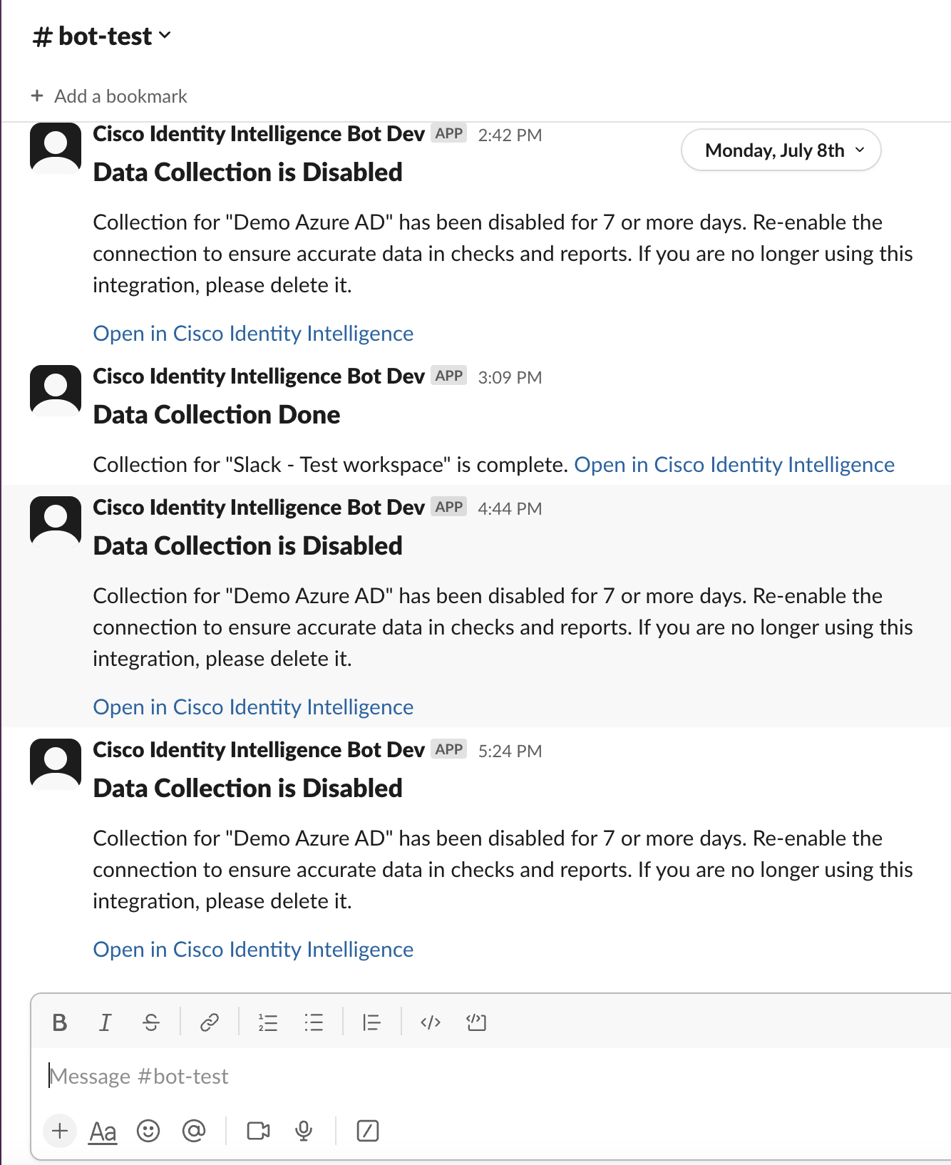Click the Message #bot-test input field
This screenshot has width=951, height=1165.
492,1076
